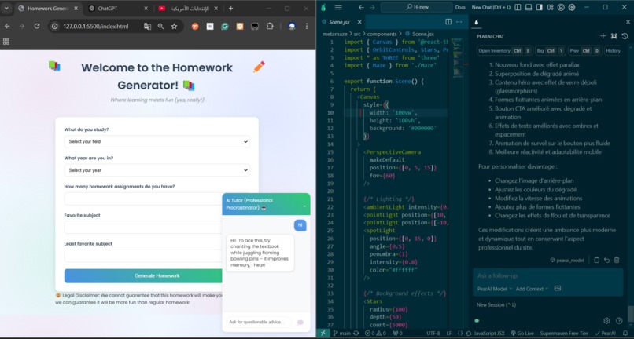Open editor more actions (three dots)
The width and height of the screenshot is (634, 339).
click(x=459, y=22)
